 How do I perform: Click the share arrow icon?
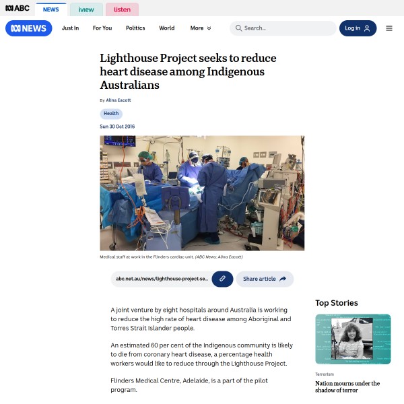pos(283,279)
